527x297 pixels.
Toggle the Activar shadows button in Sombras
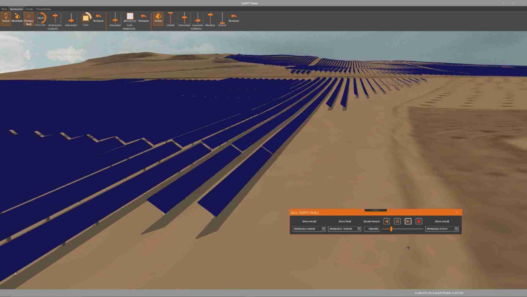(x=158, y=18)
